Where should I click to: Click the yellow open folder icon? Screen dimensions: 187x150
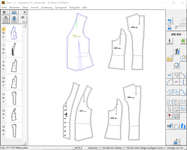[170, 58]
